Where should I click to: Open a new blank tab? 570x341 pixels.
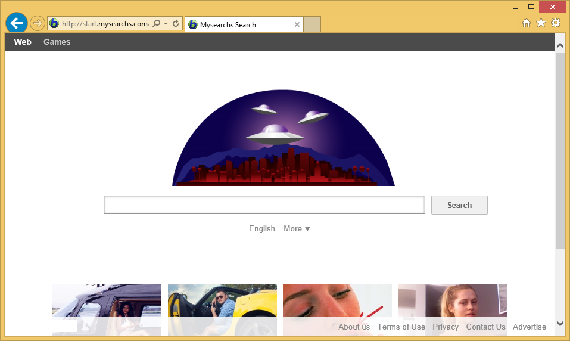coord(312,24)
